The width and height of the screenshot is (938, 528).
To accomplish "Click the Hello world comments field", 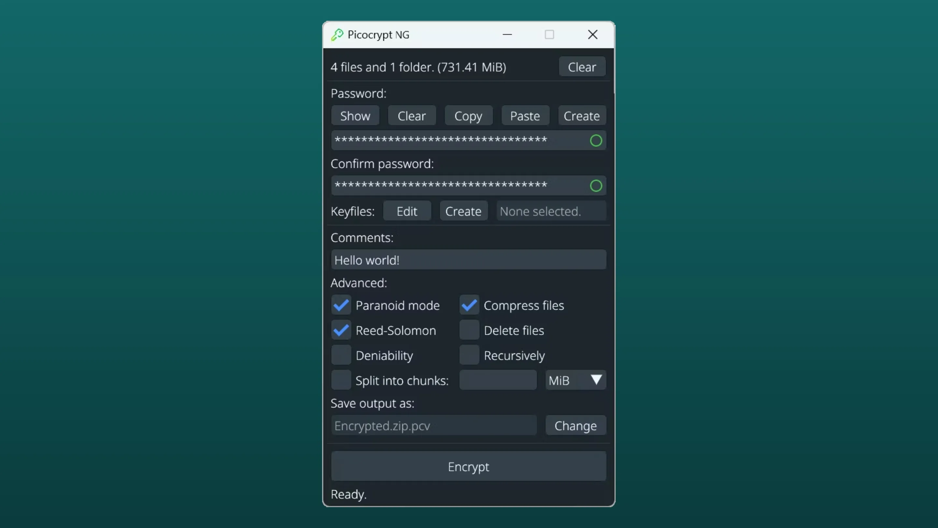I will tap(468, 260).
